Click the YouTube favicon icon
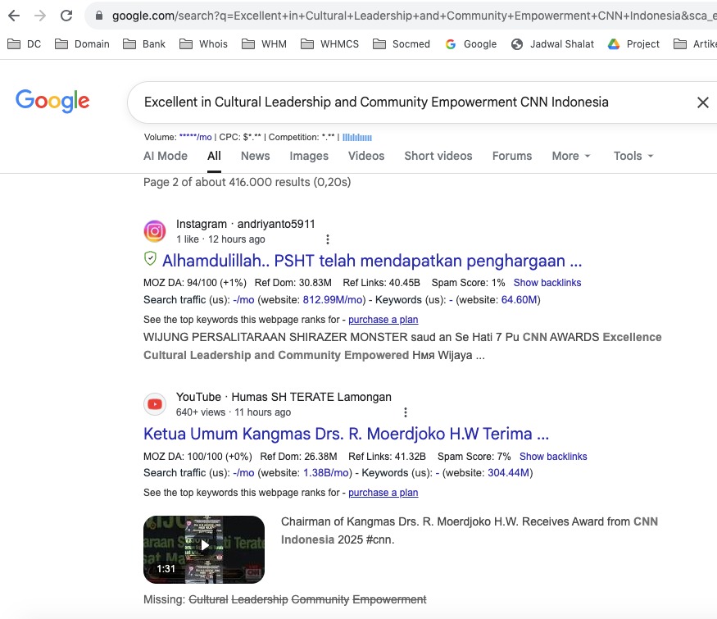The height and width of the screenshot is (619, 717). coord(155,404)
